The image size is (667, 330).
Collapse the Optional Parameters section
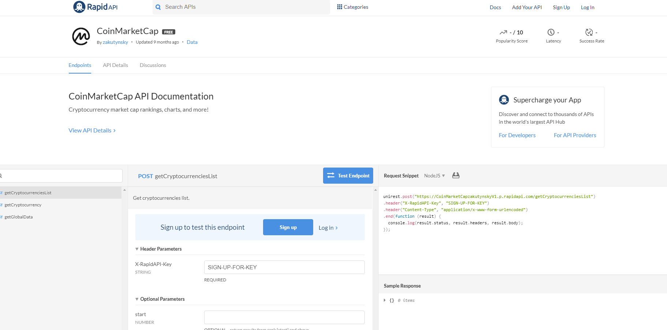coord(137,299)
